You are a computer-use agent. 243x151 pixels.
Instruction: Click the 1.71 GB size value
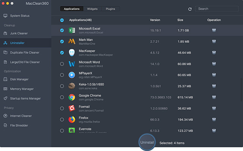click(183, 30)
